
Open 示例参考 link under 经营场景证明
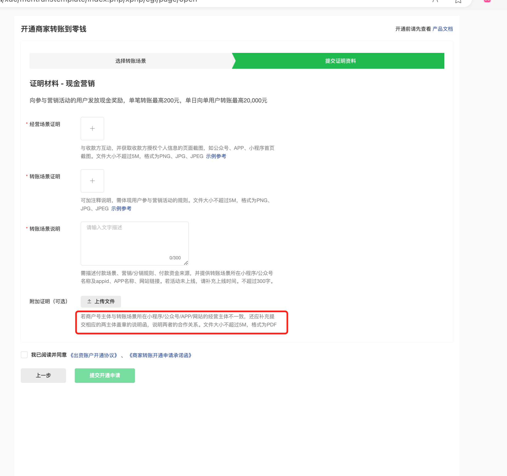216,156
